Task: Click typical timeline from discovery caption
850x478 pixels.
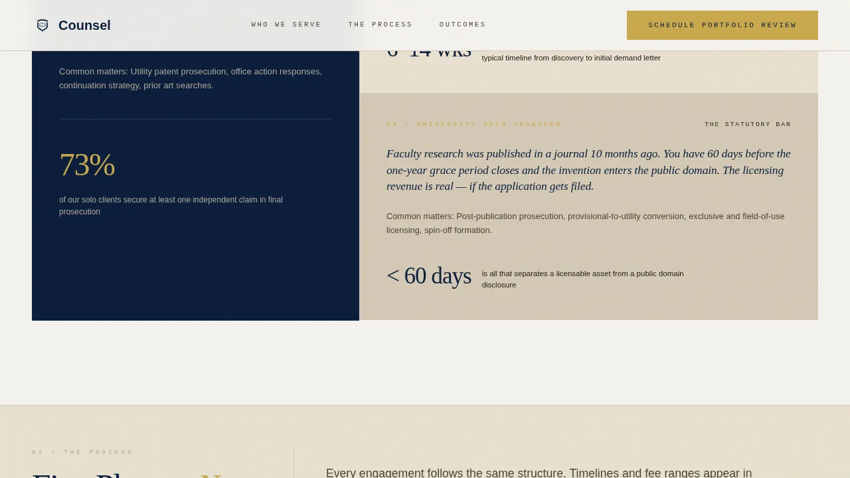Action: click(571, 58)
